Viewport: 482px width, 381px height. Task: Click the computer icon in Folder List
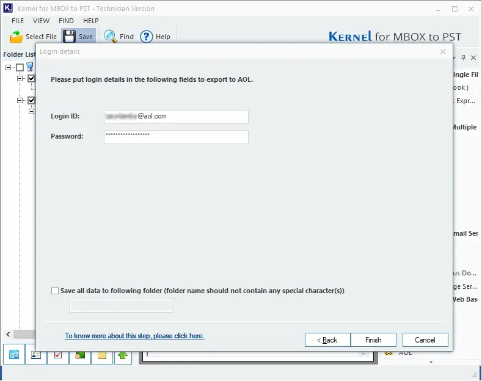click(30, 67)
